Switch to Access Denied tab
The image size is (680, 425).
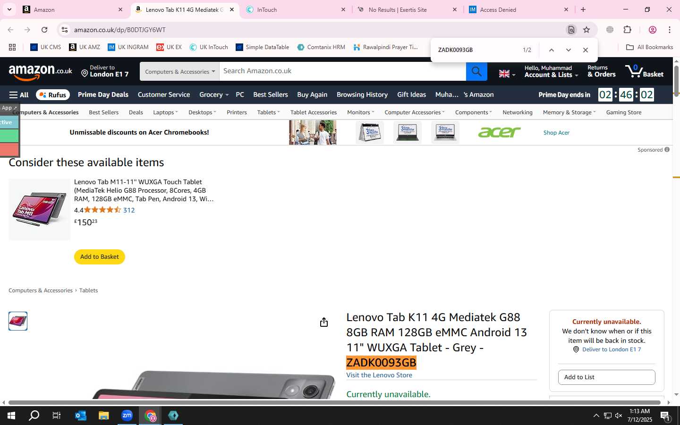coord(518,9)
